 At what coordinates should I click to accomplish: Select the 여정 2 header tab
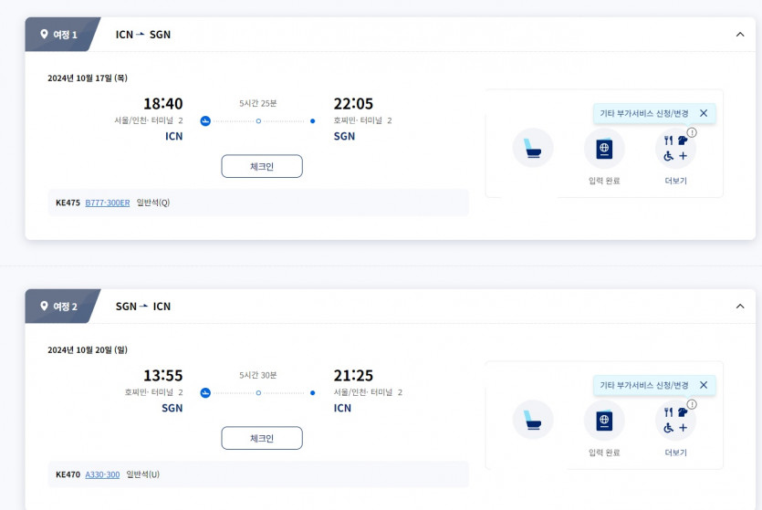click(59, 307)
